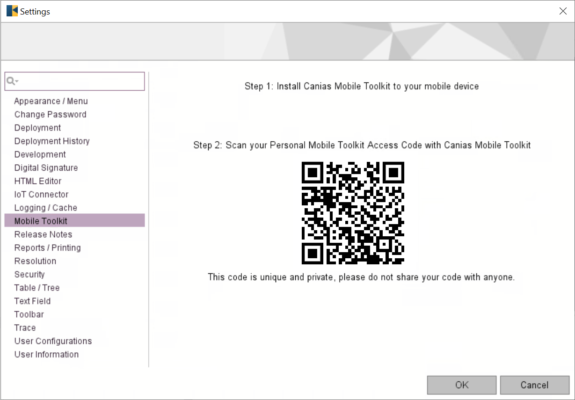Open Text Field settings
Viewport: 575px width, 400px height.
click(32, 301)
